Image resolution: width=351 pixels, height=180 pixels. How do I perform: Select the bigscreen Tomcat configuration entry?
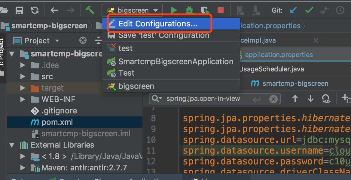171,86
